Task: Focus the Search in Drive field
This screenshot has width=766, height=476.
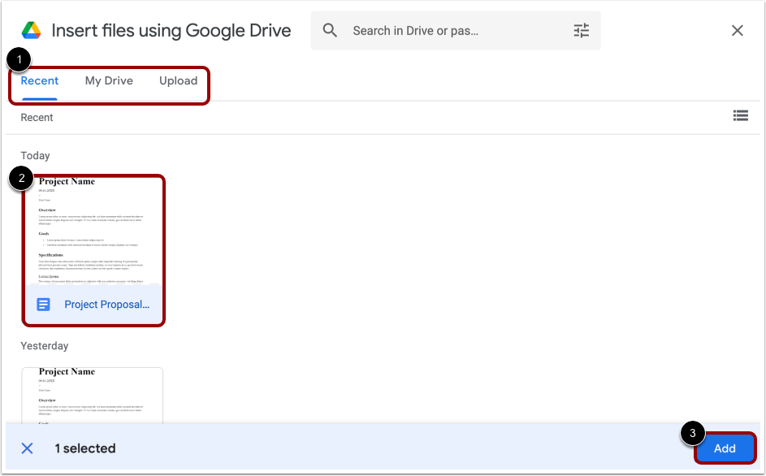Action: tap(457, 30)
